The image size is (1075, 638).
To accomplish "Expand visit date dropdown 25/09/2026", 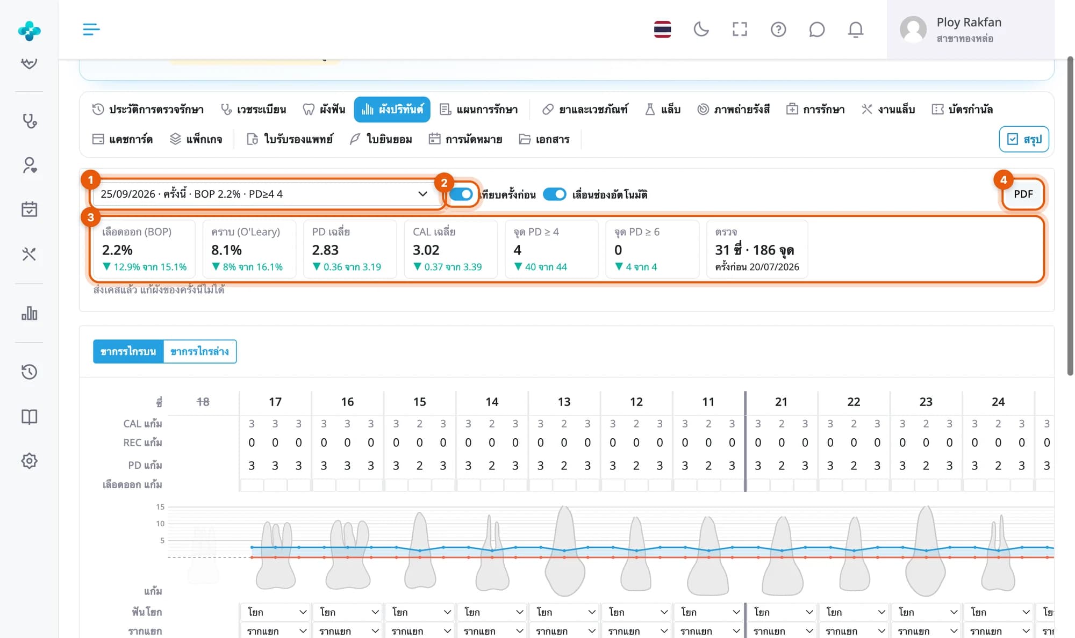I will [x=264, y=194].
